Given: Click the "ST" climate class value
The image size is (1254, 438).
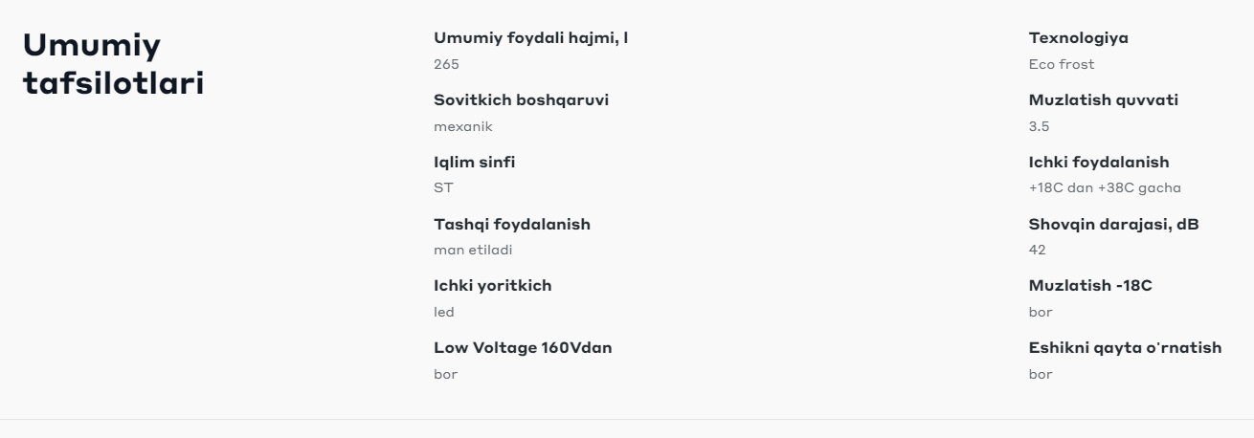Looking at the screenshot, I should pyautogui.click(x=442, y=188).
